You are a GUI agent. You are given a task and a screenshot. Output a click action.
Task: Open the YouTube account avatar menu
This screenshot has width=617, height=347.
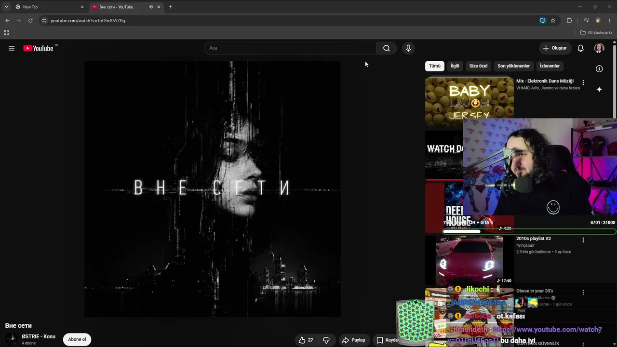coord(599,48)
